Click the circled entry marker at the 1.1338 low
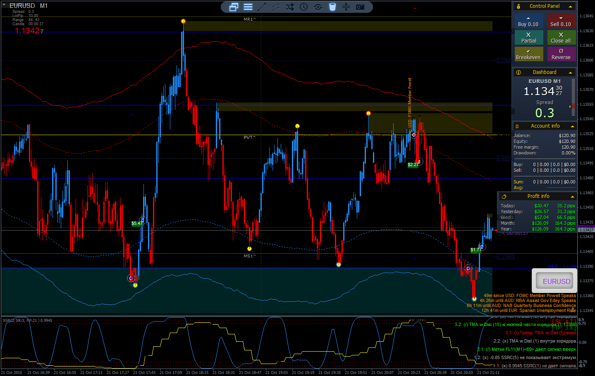This screenshot has width=595, height=376. [131, 278]
